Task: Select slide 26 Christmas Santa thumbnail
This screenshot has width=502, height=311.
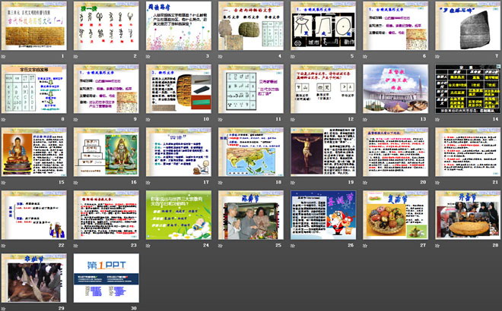Action: 323,215
